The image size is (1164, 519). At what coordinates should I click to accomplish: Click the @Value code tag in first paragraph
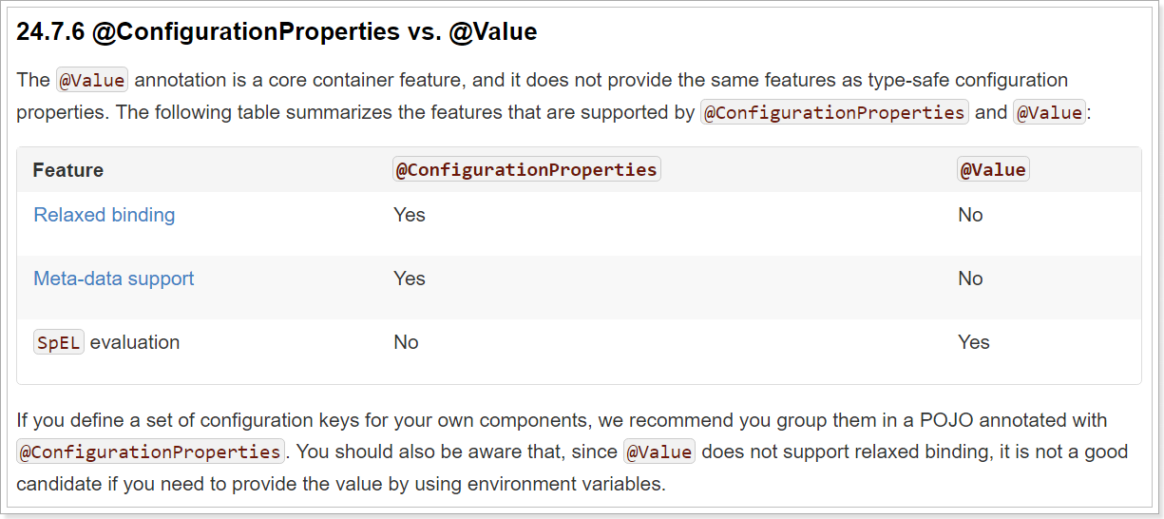(x=92, y=81)
